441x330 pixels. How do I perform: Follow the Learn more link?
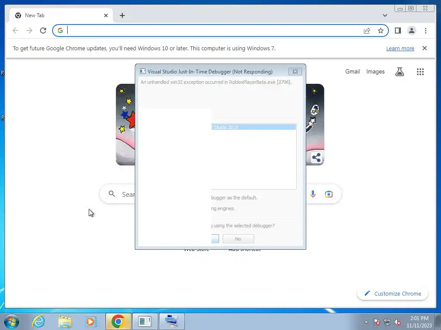400,48
